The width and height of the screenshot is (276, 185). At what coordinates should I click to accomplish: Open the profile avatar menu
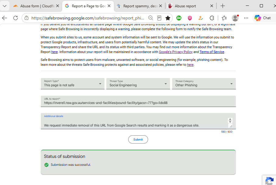click(235, 18)
